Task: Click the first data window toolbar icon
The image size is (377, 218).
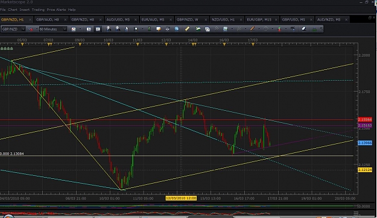Action: [89, 29]
